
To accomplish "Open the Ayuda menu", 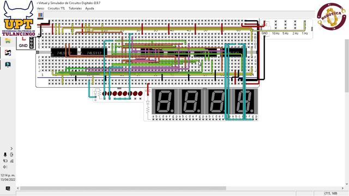I will click(89, 9).
